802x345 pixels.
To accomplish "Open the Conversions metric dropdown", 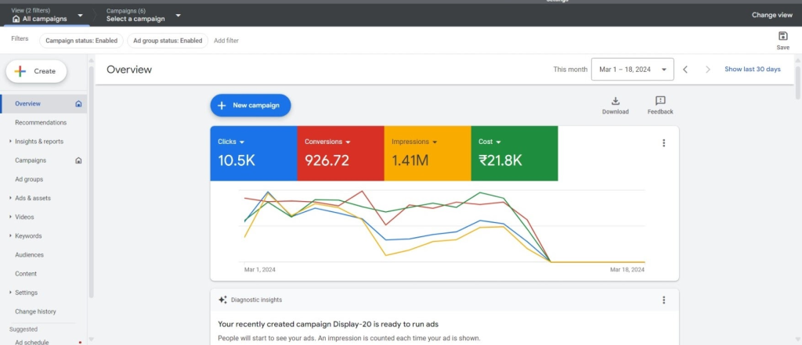I will tap(348, 142).
